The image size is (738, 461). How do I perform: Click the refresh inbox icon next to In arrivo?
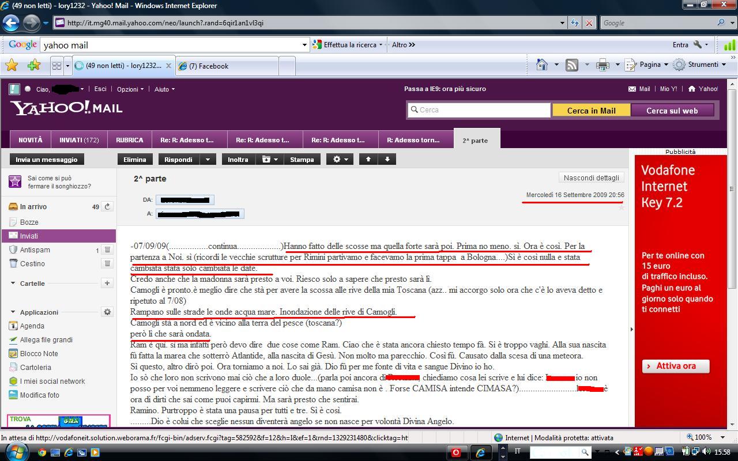pos(107,206)
